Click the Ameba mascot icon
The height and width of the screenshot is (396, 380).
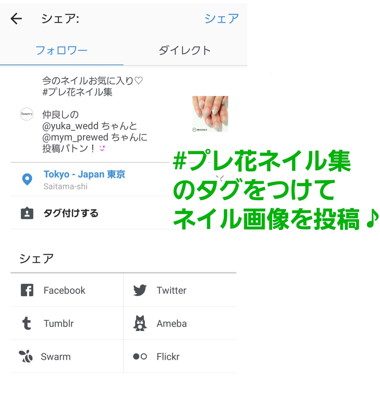point(140,323)
